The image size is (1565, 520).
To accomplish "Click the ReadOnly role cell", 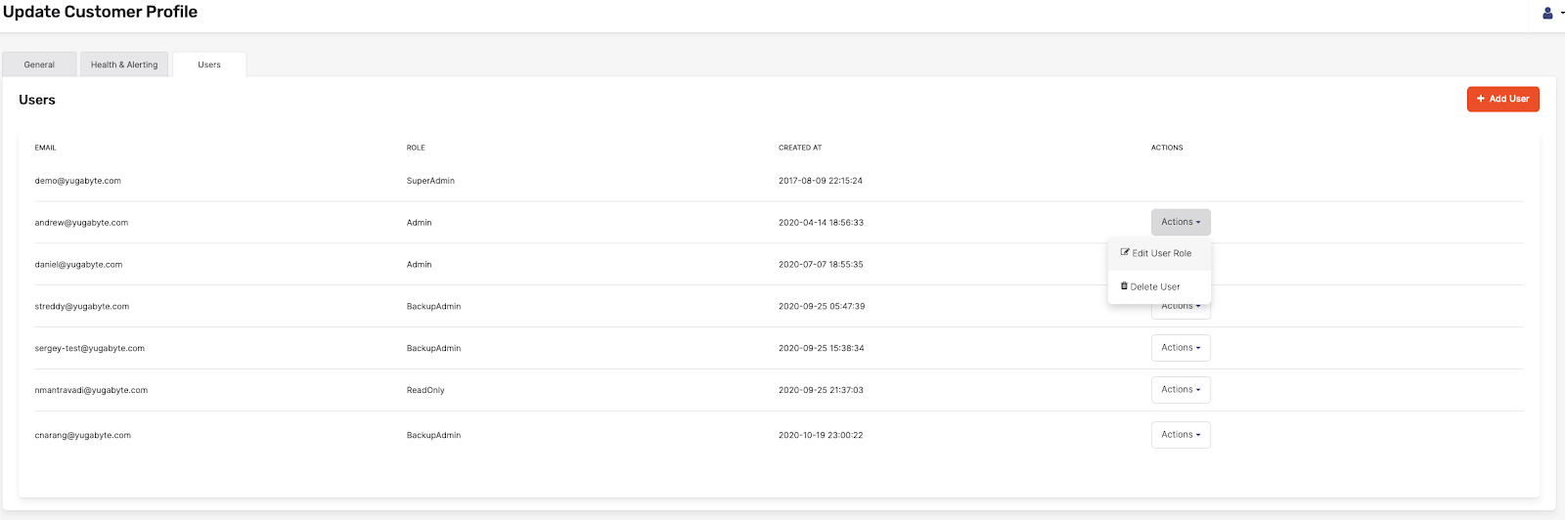I will point(425,390).
